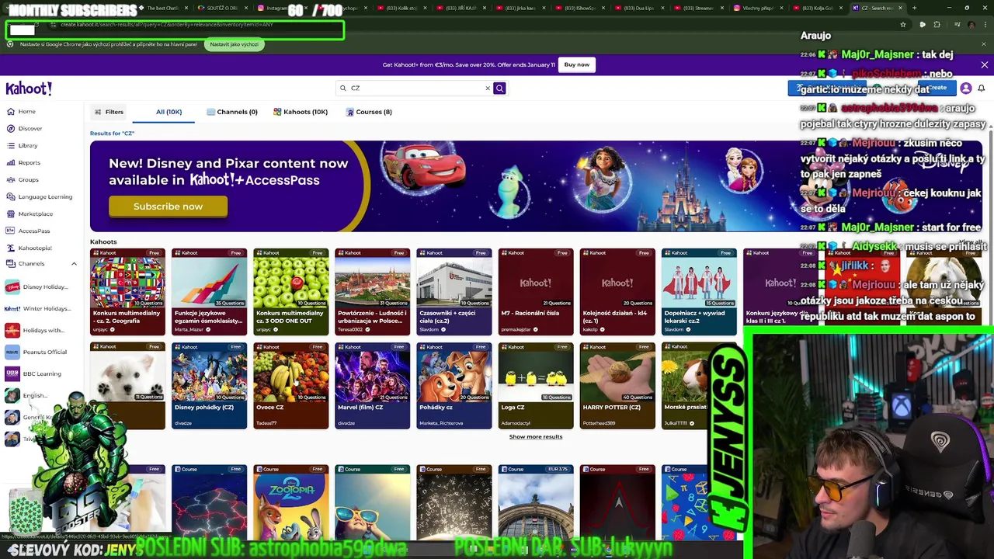Select the Kahoots (10K) tab
Viewport: 994px width, 559px height.
tap(301, 112)
